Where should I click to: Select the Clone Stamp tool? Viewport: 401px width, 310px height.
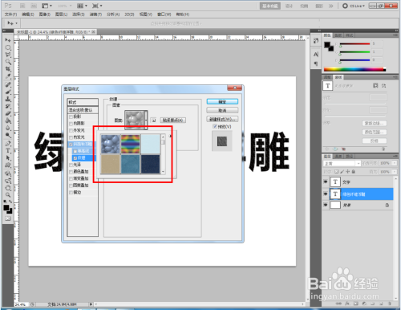pos(8,99)
